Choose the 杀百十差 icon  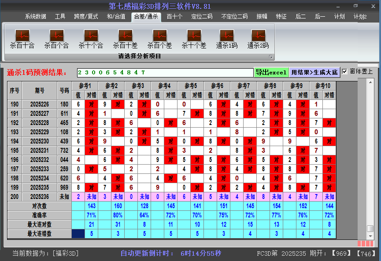point(125,36)
